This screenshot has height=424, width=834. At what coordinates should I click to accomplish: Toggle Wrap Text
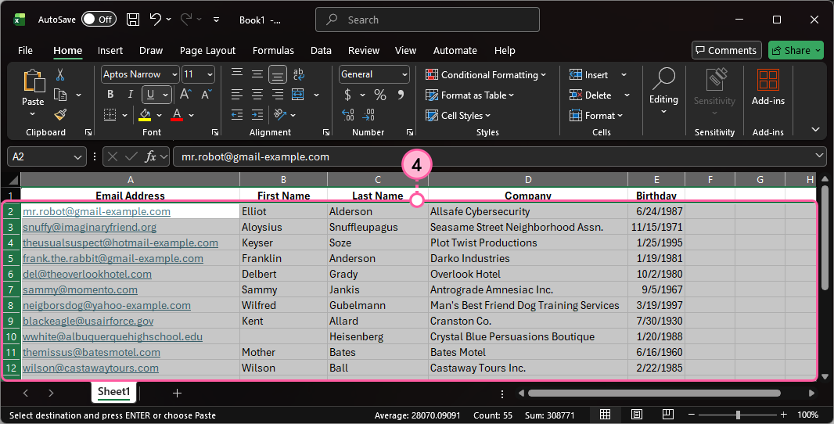point(298,74)
